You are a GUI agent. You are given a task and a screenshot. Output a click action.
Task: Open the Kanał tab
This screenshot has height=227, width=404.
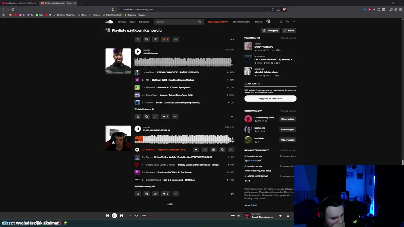click(132, 22)
